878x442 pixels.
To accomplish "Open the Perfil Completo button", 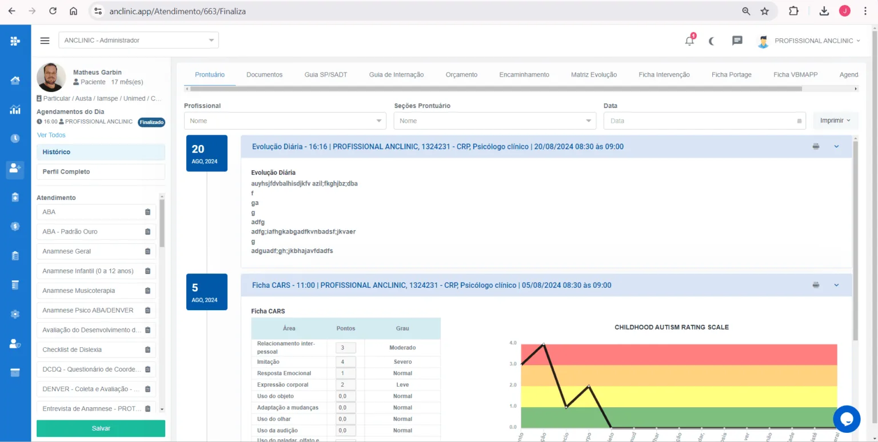I will pos(101,172).
